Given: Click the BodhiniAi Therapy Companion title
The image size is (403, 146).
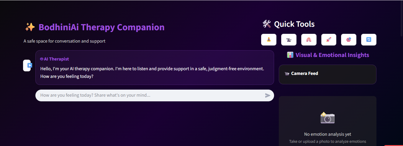Looking at the screenshot, I should [101, 27].
